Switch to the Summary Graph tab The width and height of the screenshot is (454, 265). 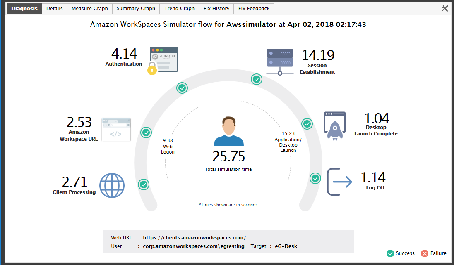pyautogui.click(x=136, y=9)
